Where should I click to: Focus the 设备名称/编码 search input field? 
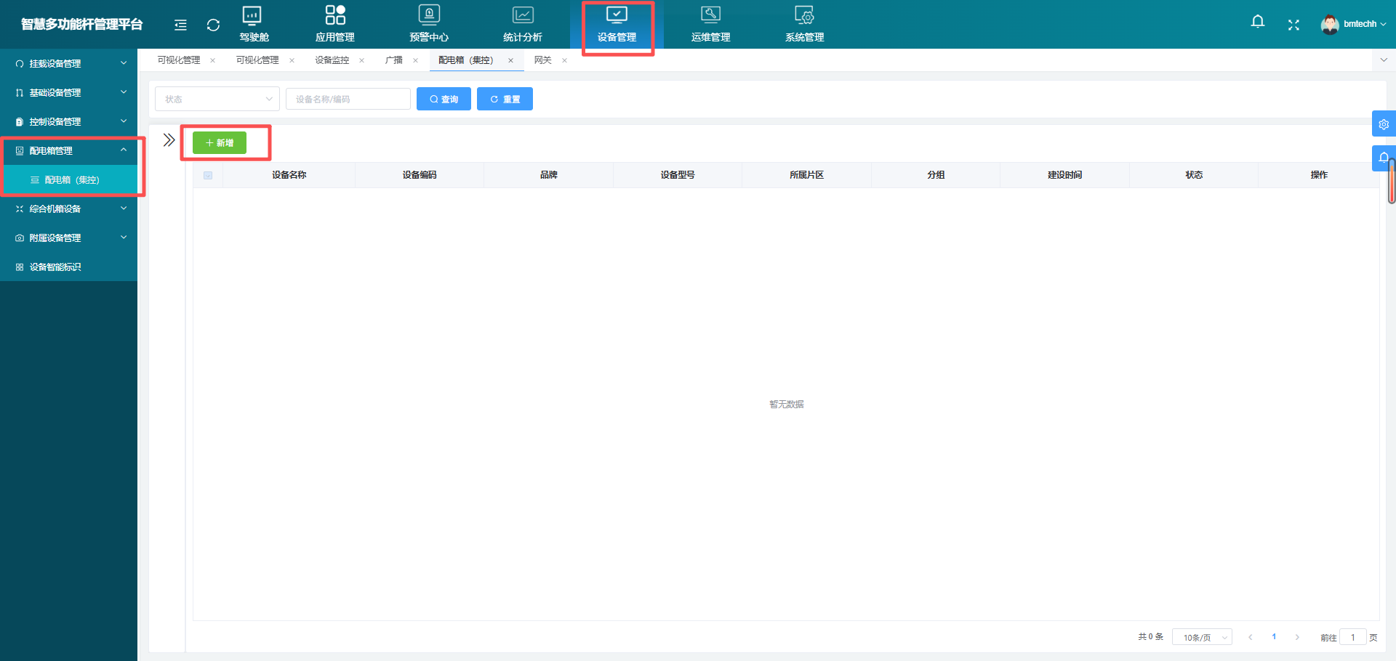[348, 99]
